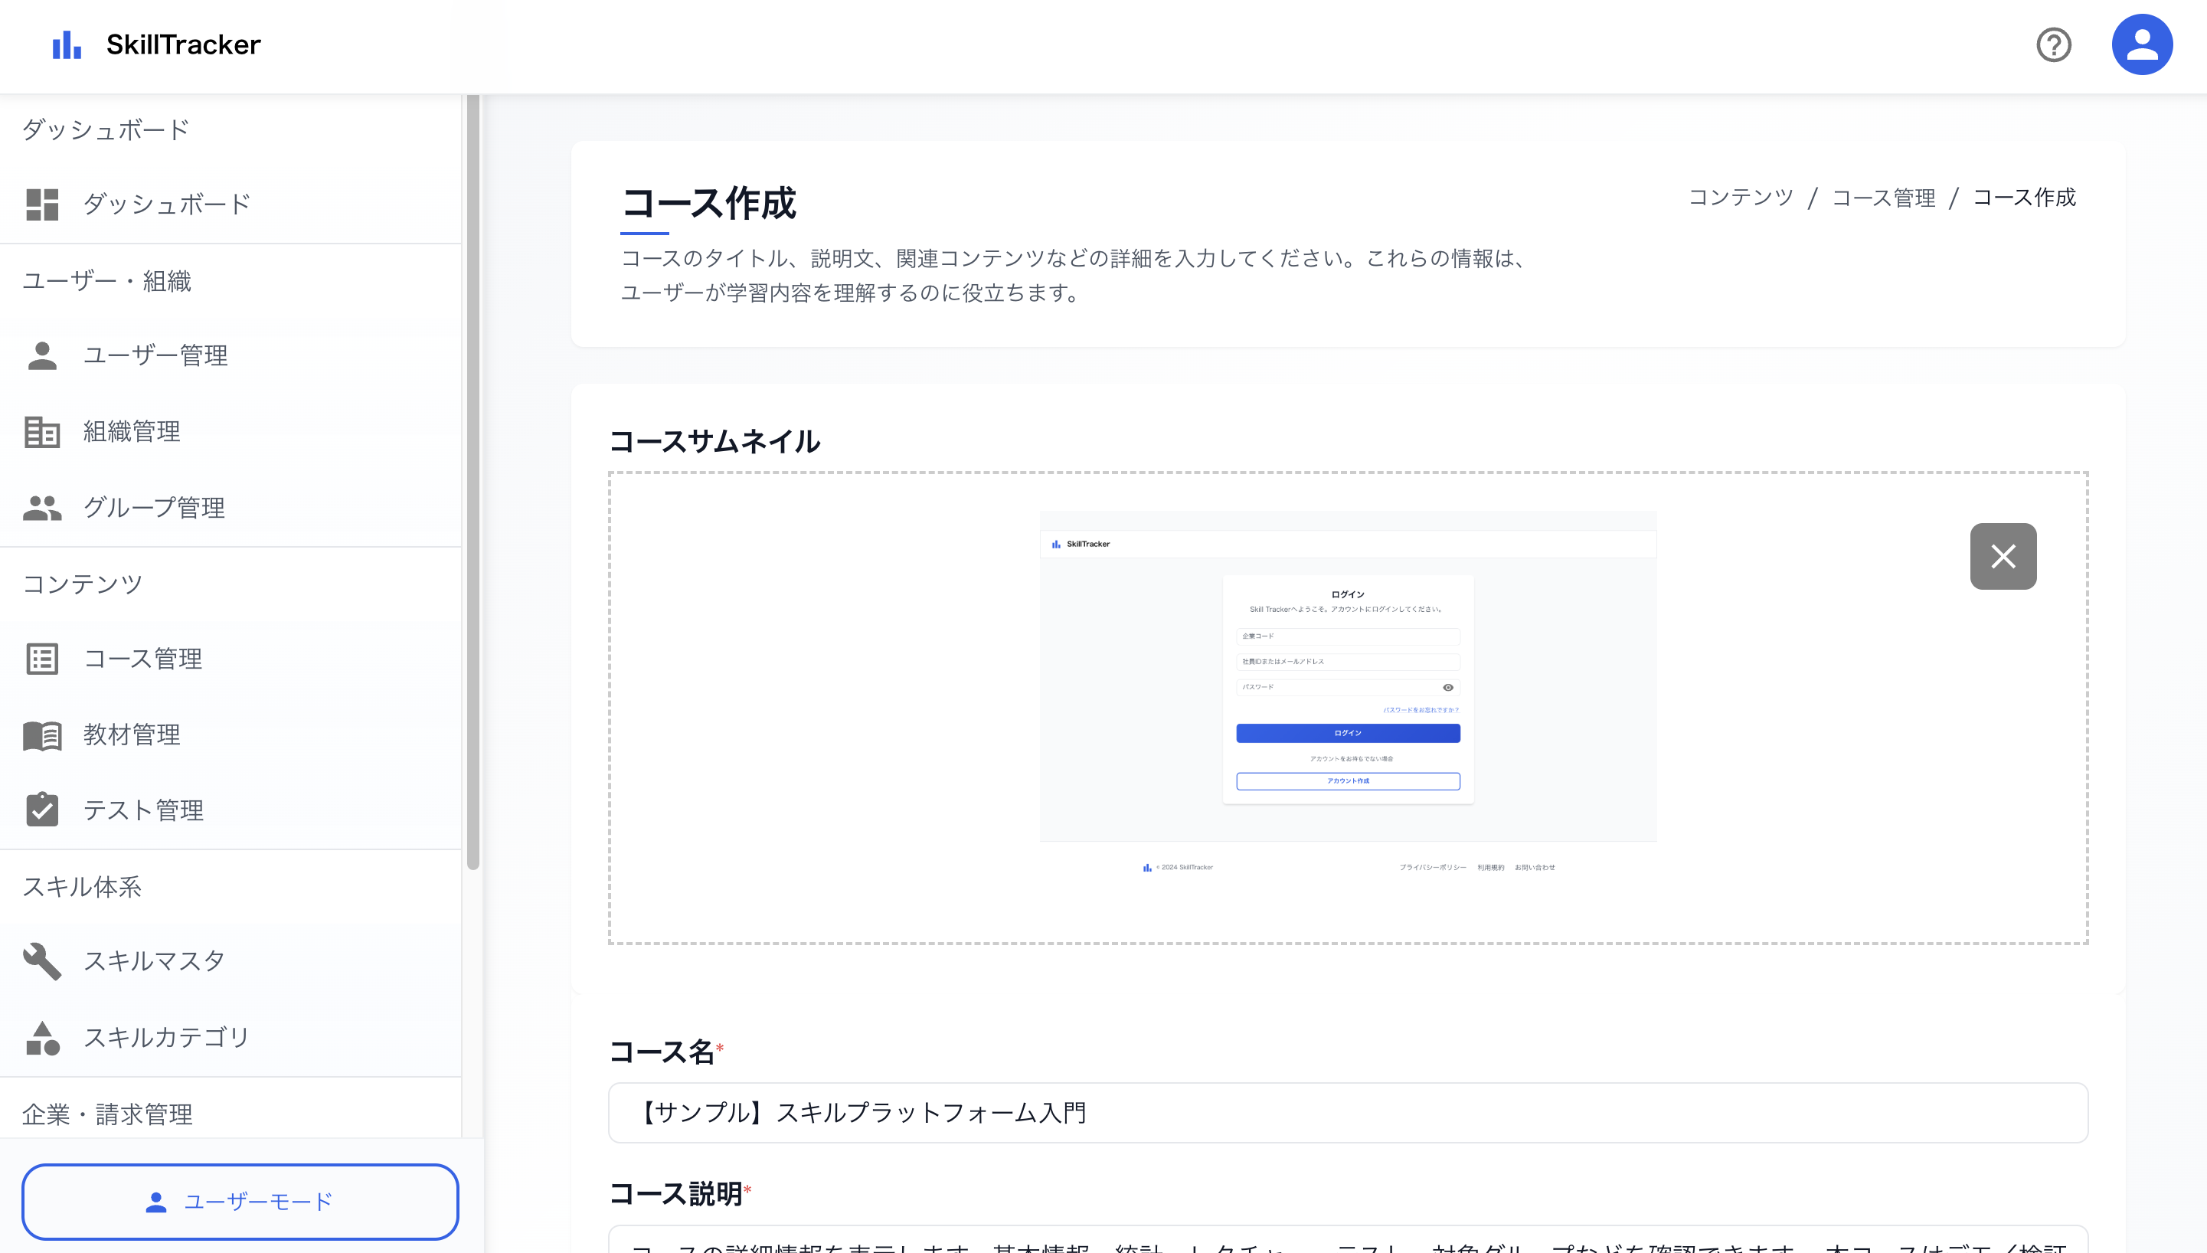2207x1253 pixels.
Task: Click the 組織管理 building icon
Action: point(42,432)
